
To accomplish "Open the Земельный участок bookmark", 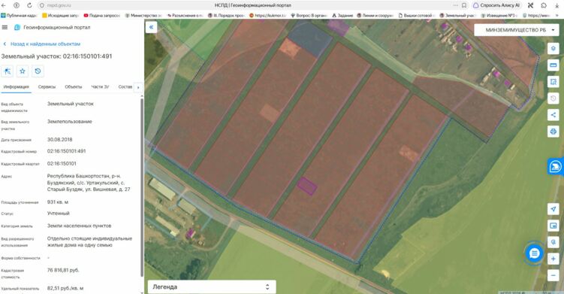I will [458, 16].
